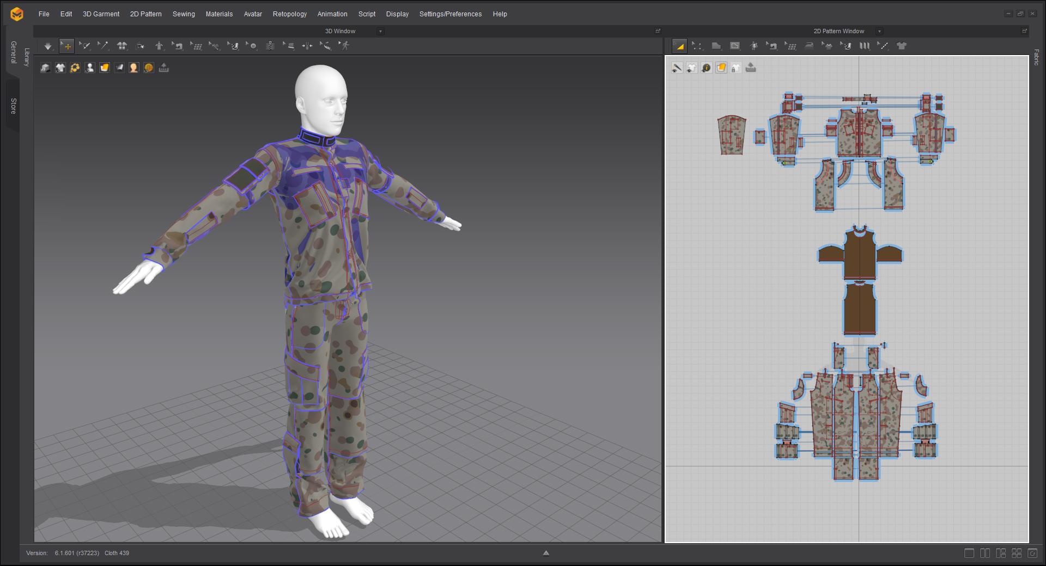
Task: Select the Select Mesh tool
Action: click(x=84, y=46)
